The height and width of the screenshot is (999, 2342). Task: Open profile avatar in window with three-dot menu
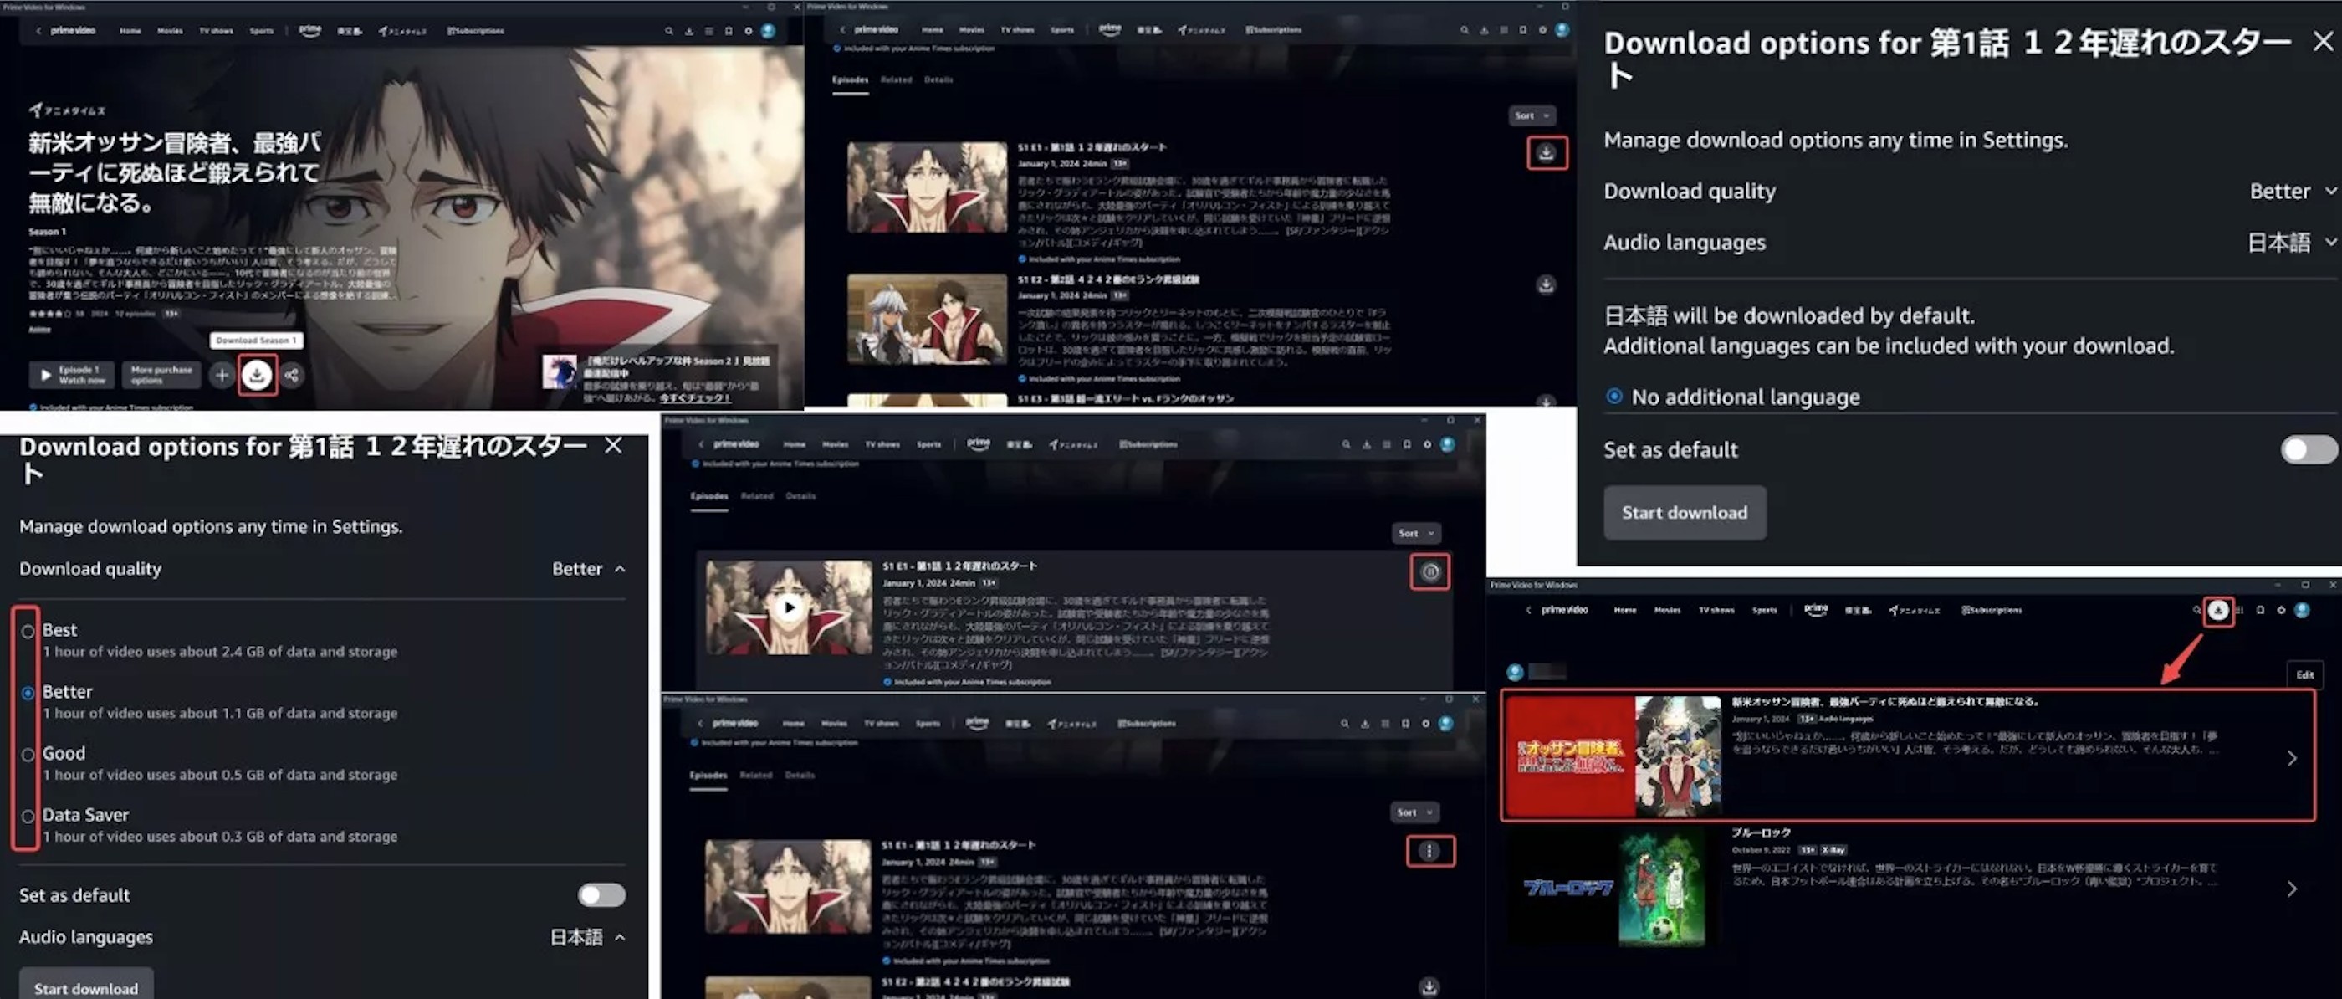tap(1445, 724)
